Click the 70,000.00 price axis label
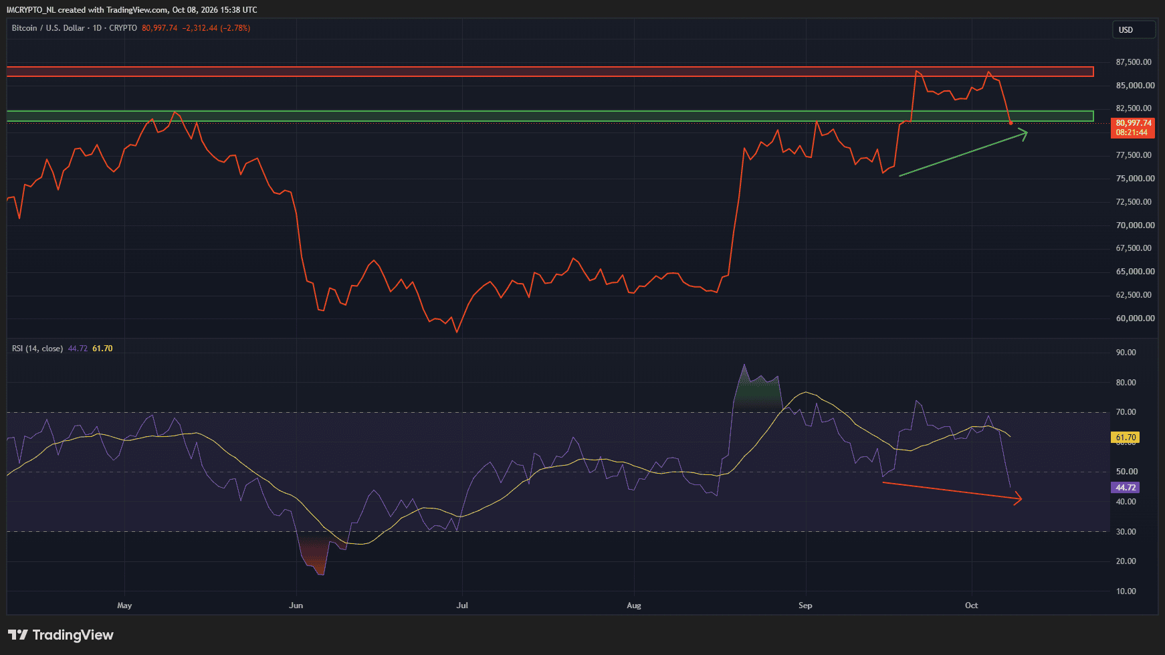Image resolution: width=1165 pixels, height=655 pixels. tap(1135, 225)
